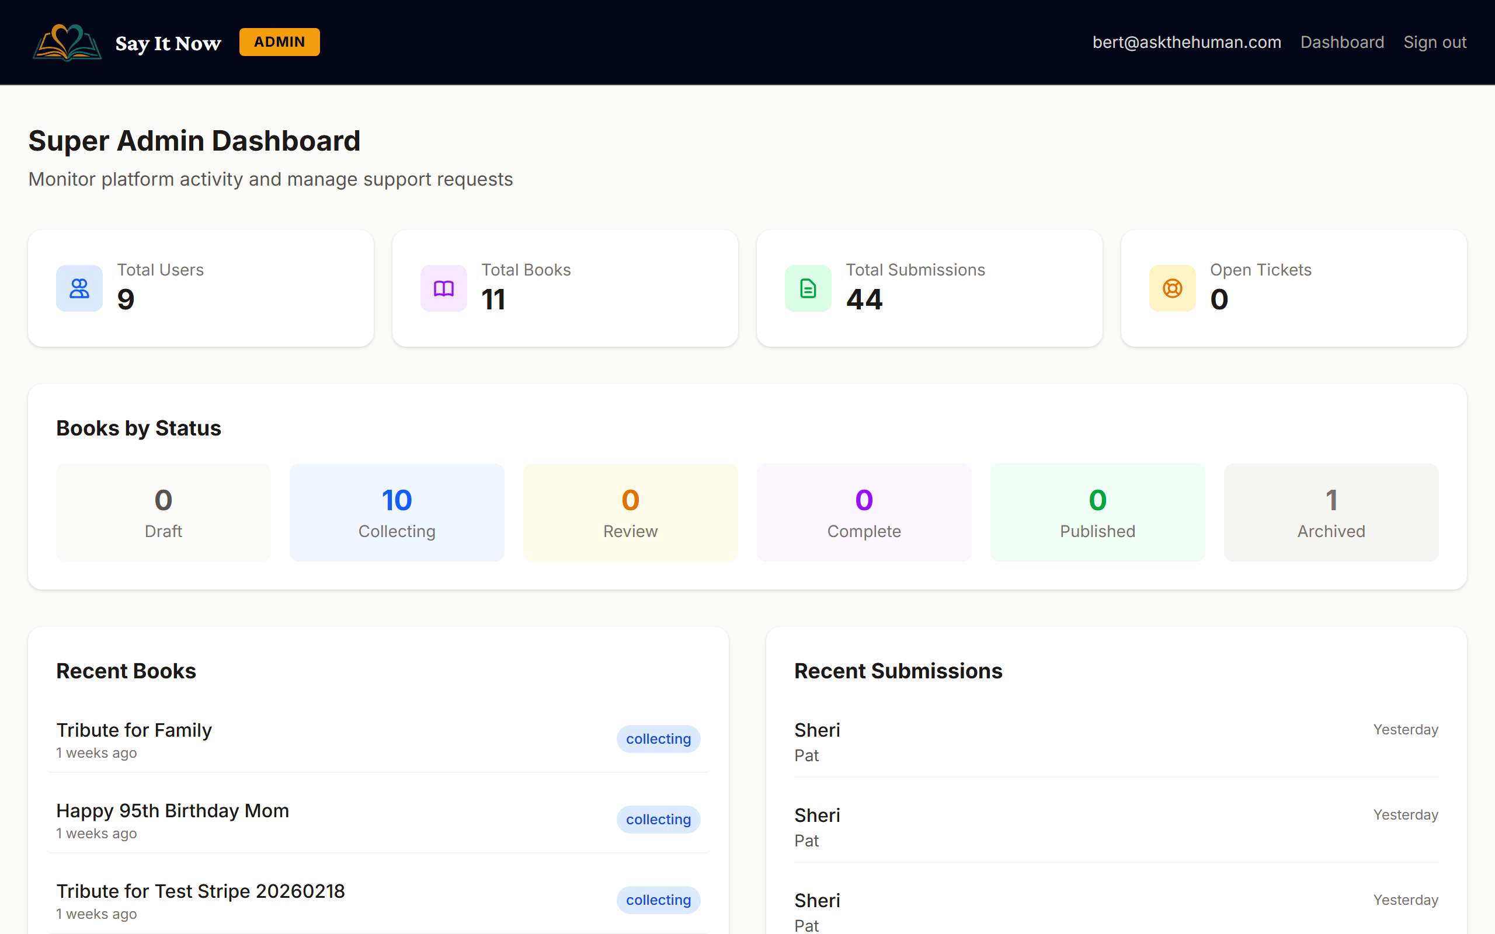Select the Archived status card showing 1
Viewport: 1495px width, 934px height.
coord(1331,512)
